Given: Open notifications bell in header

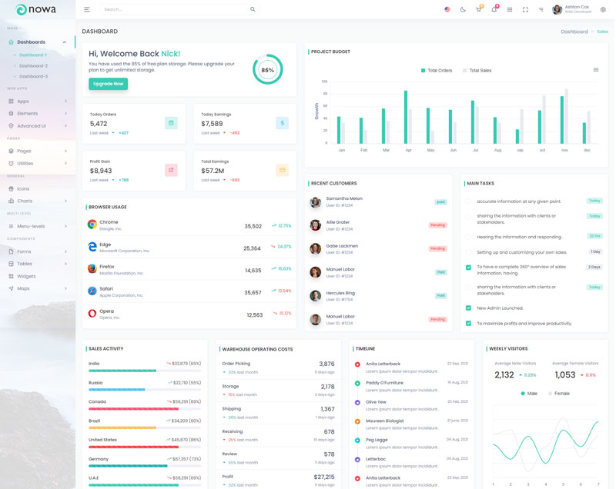Looking at the screenshot, I should [494, 9].
